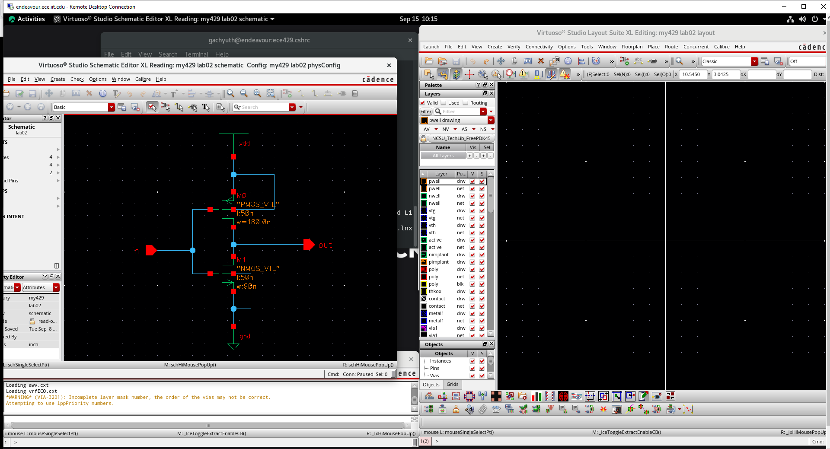830x449 pixels.
Task: Open Verify menu in layout window
Action: click(514, 47)
